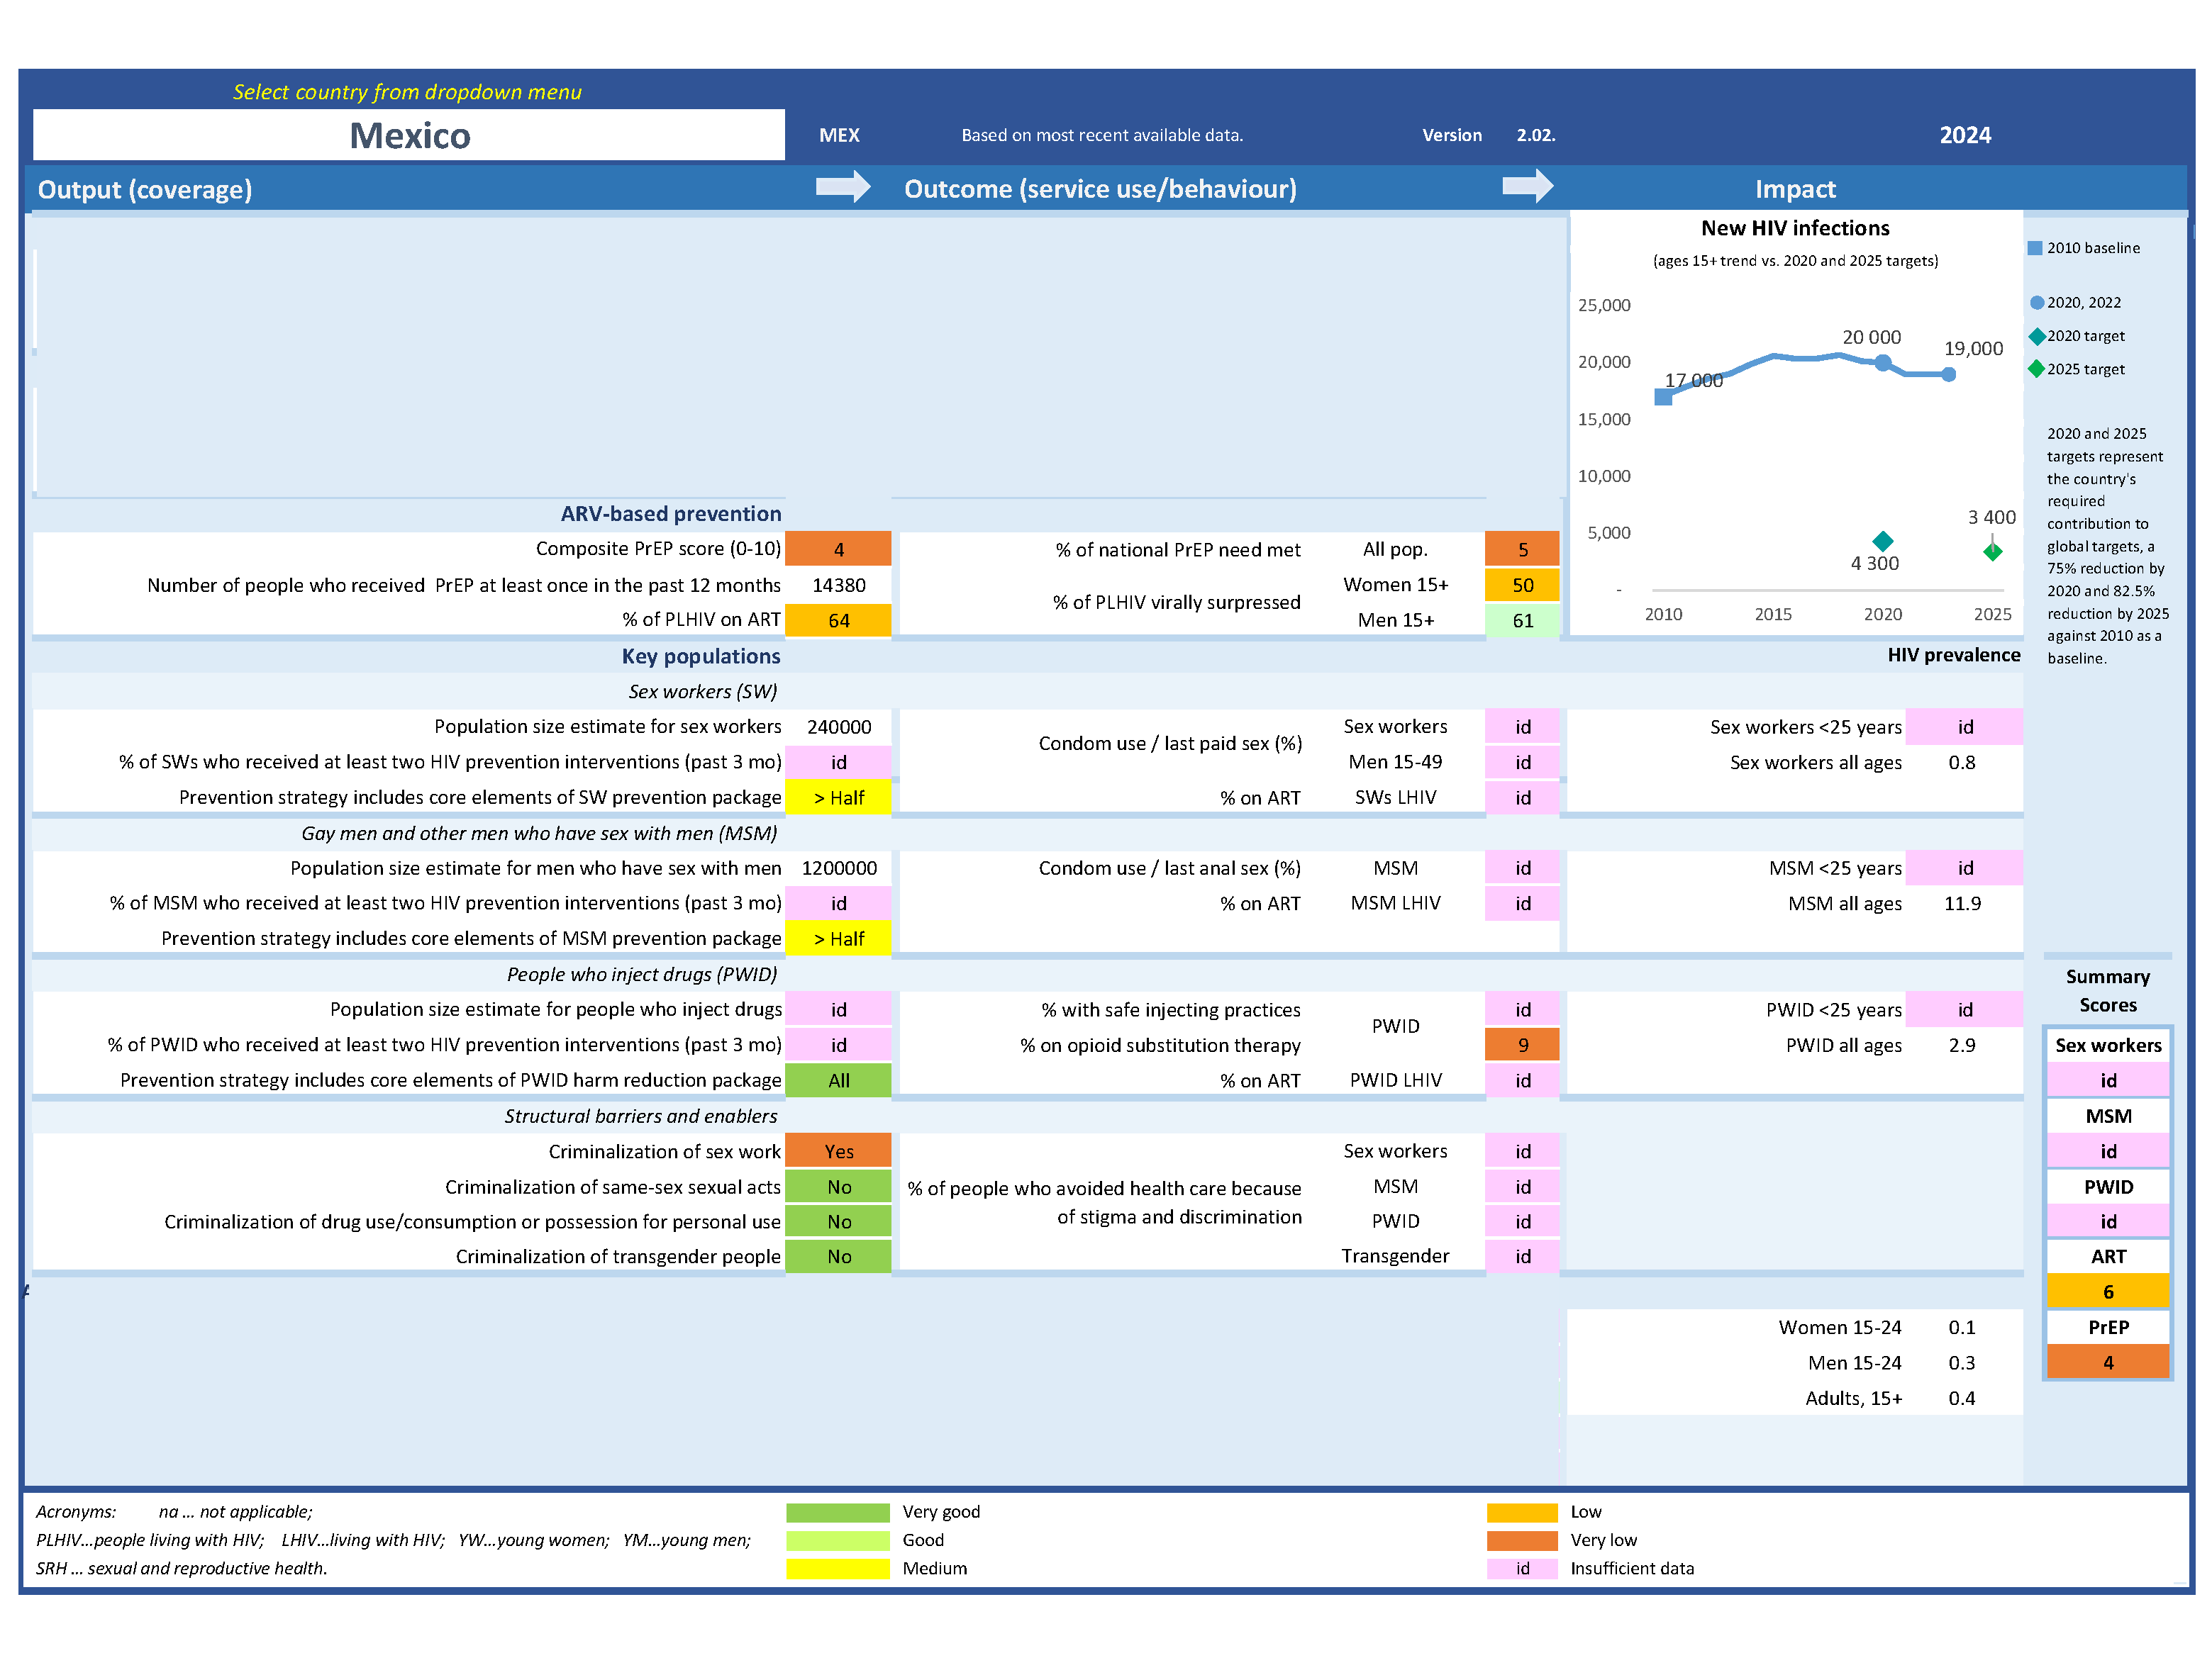2212x1658 pixels.
Task: Select the SWs LHIV on ART id cell
Action: click(x=1522, y=797)
